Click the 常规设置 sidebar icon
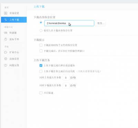The width and height of the screenshot is (138, 128). pos(6,13)
